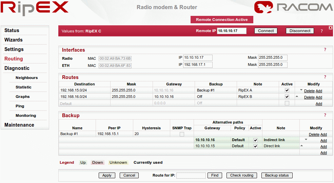The image size is (334, 183).
Task: Click the Connect button
Action: pyautogui.click(x=266, y=31)
